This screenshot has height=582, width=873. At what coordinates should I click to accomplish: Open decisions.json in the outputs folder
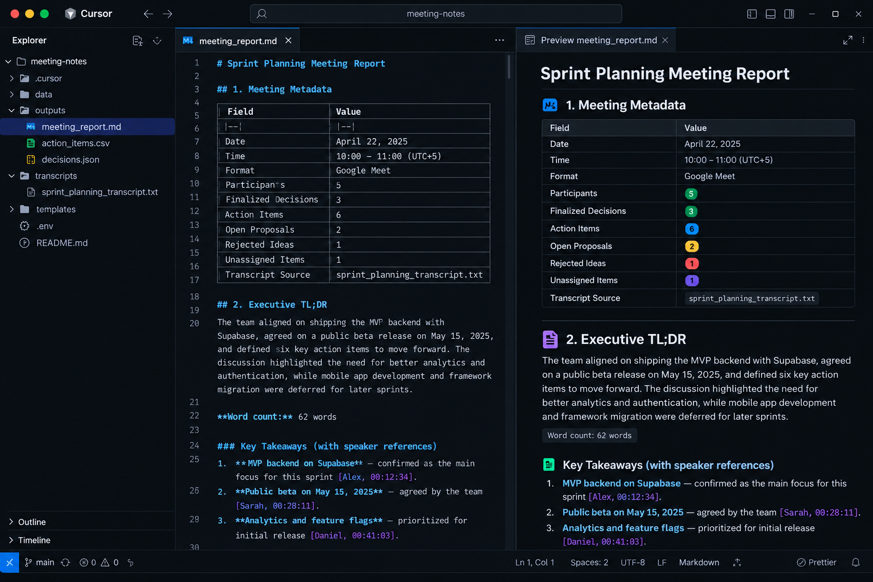point(88,160)
